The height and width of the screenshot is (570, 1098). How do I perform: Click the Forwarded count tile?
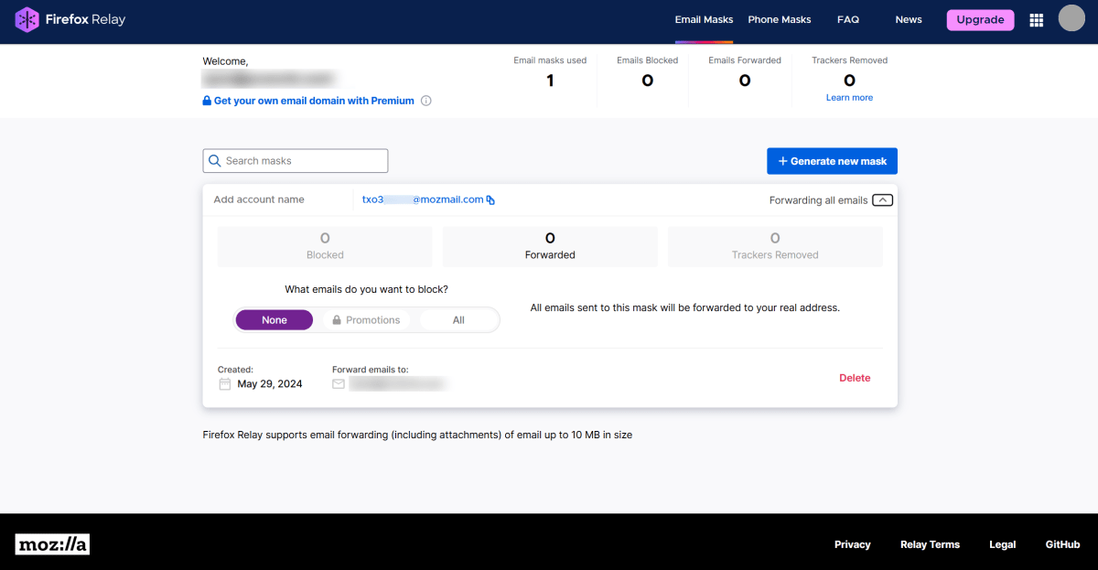coord(550,246)
